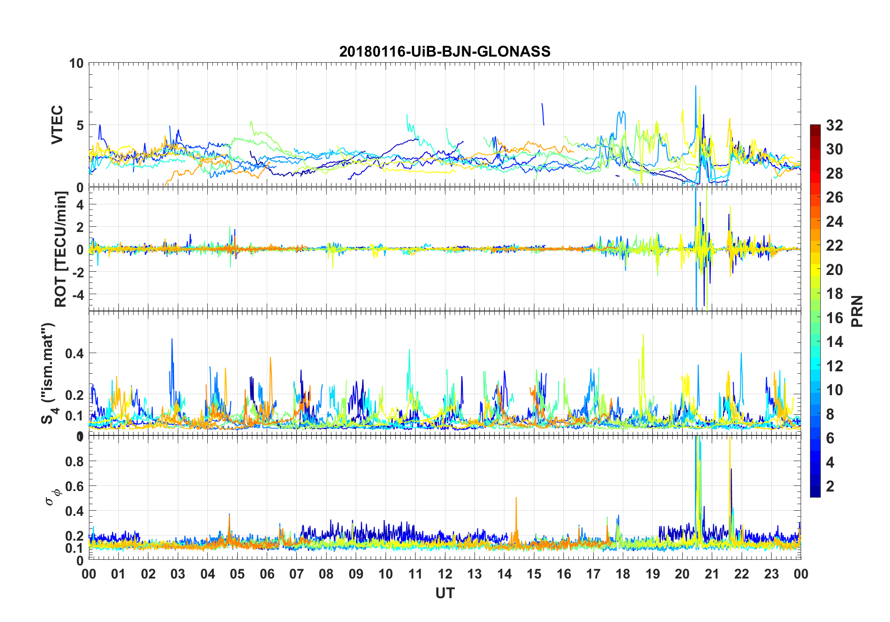This screenshot has width=890, height=622.
Task: Click the plot title 20180116-UiB-BJN-GLONASS
Action: (x=445, y=51)
